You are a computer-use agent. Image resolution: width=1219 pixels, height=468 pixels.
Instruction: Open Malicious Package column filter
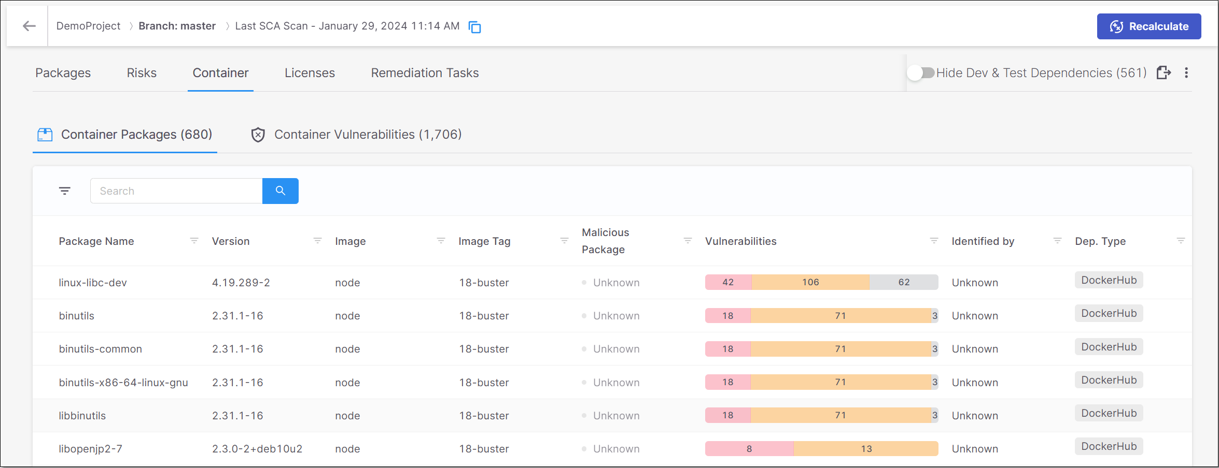pos(688,241)
